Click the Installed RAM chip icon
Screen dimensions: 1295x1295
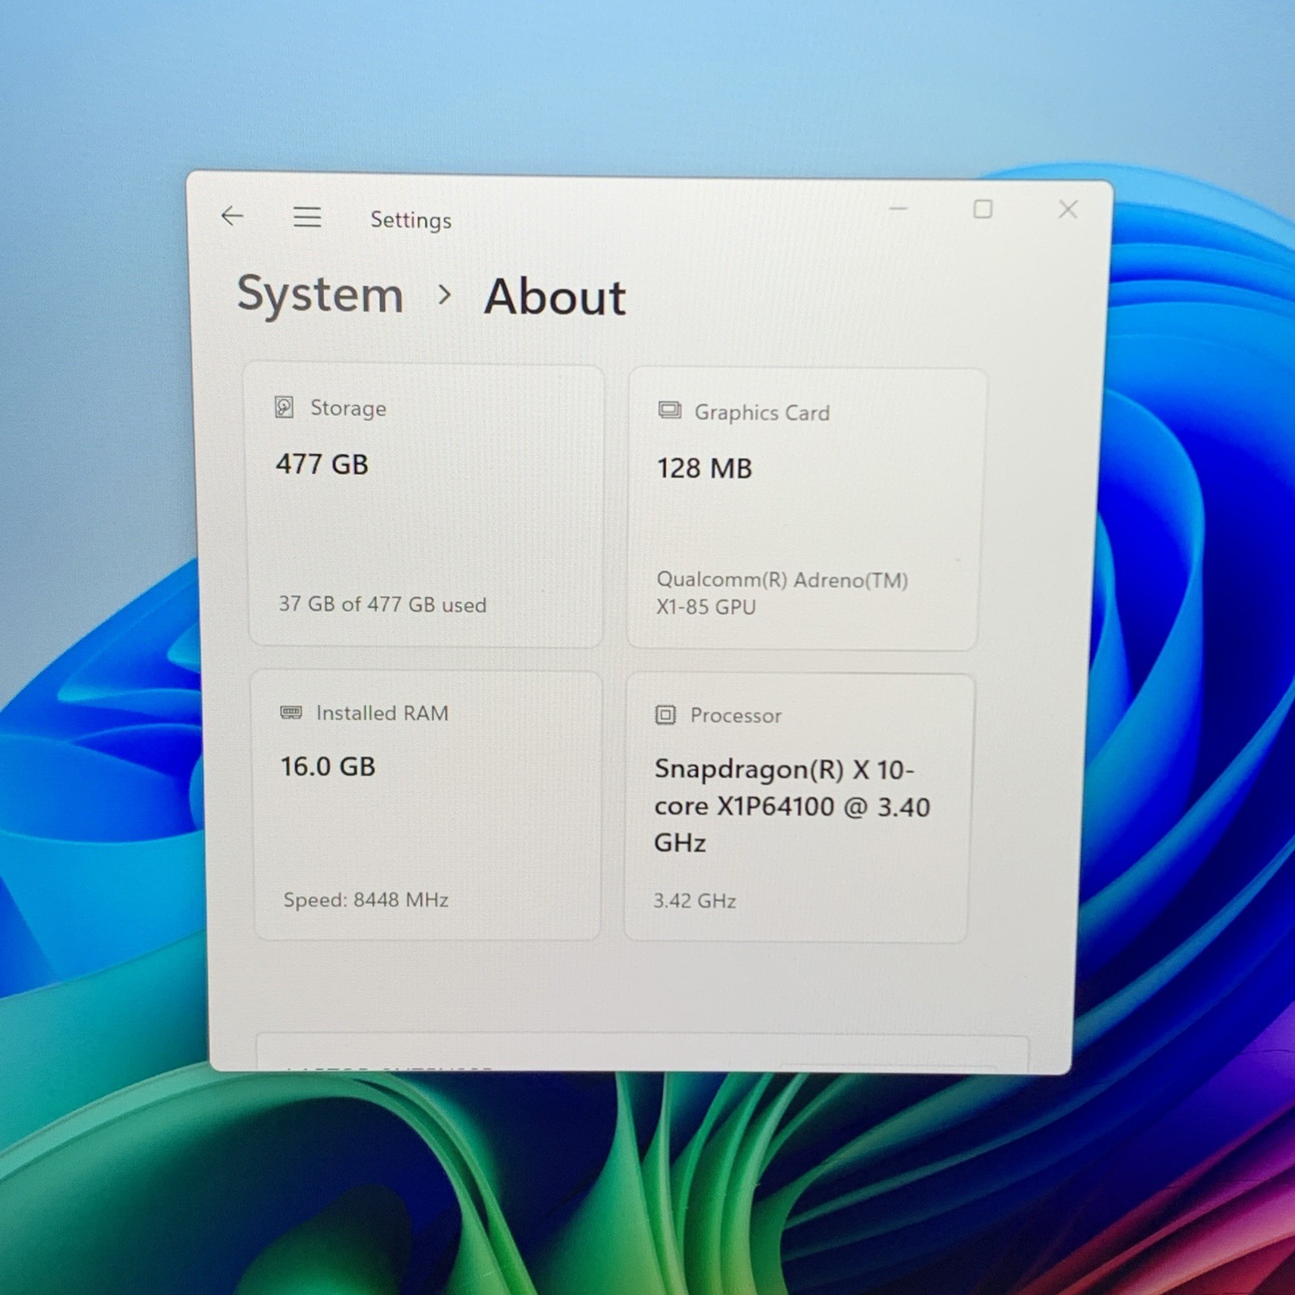tap(291, 712)
